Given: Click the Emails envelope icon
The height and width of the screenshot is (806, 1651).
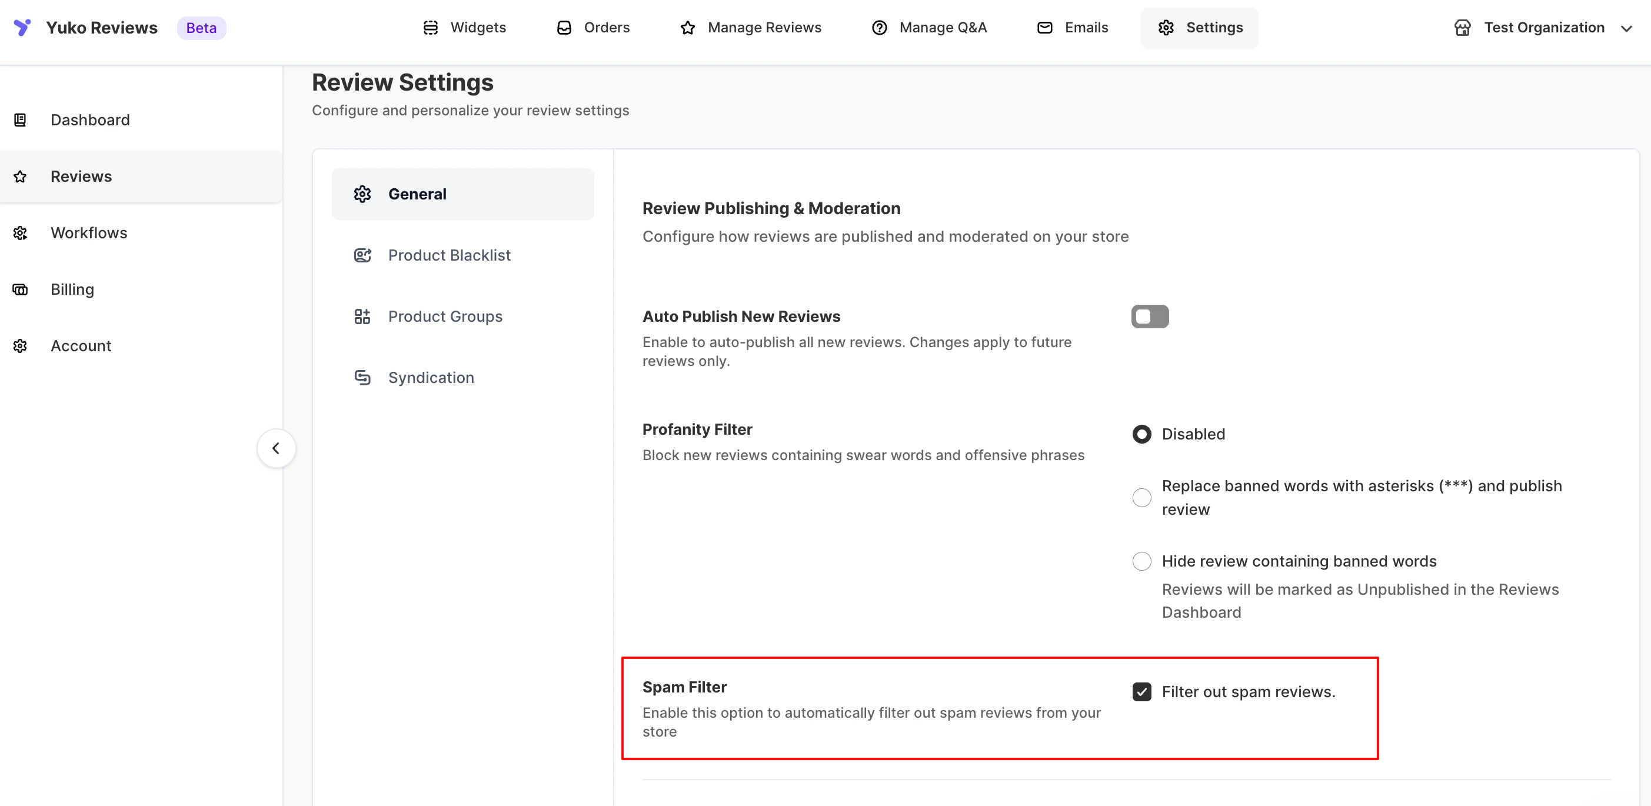Looking at the screenshot, I should click(1045, 28).
